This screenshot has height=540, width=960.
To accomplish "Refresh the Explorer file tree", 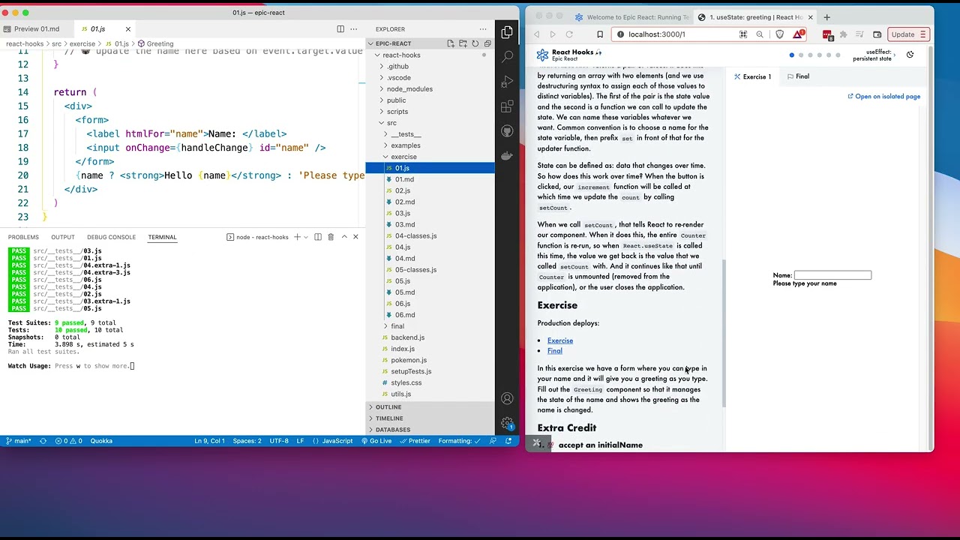I will tap(475, 43).
